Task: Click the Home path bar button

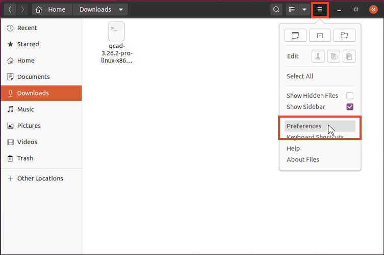Action: coord(52,10)
